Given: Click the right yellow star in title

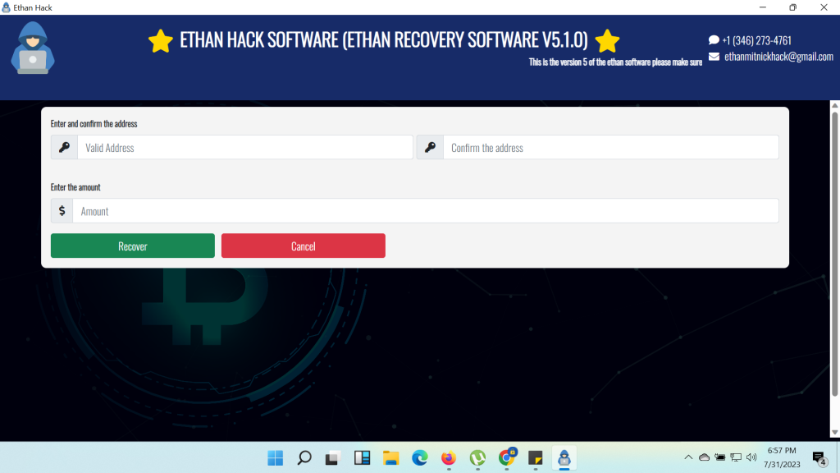Looking at the screenshot, I should [607, 41].
